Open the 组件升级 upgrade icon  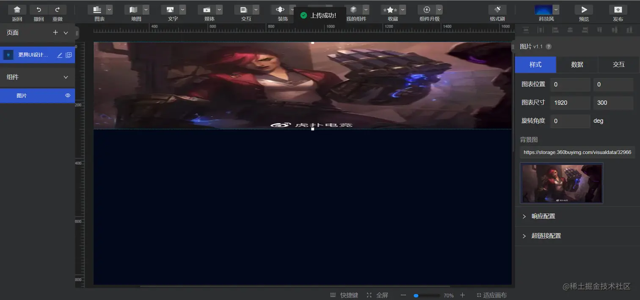pyautogui.click(x=427, y=10)
